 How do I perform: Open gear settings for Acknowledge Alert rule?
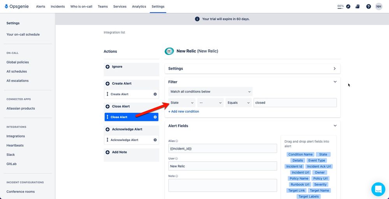click(155, 140)
